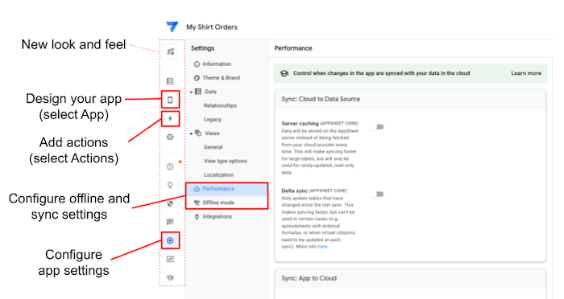The image size is (564, 299).
Task: Click the Sync: Cloud to Data Source header
Action: pos(321,99)
